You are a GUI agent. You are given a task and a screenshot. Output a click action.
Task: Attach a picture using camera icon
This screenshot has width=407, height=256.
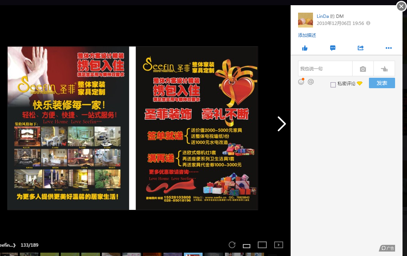tap(363, 68)
